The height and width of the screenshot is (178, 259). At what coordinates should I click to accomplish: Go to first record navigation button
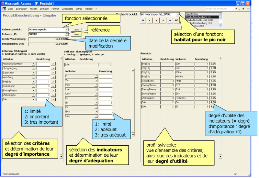click(143, 20)
